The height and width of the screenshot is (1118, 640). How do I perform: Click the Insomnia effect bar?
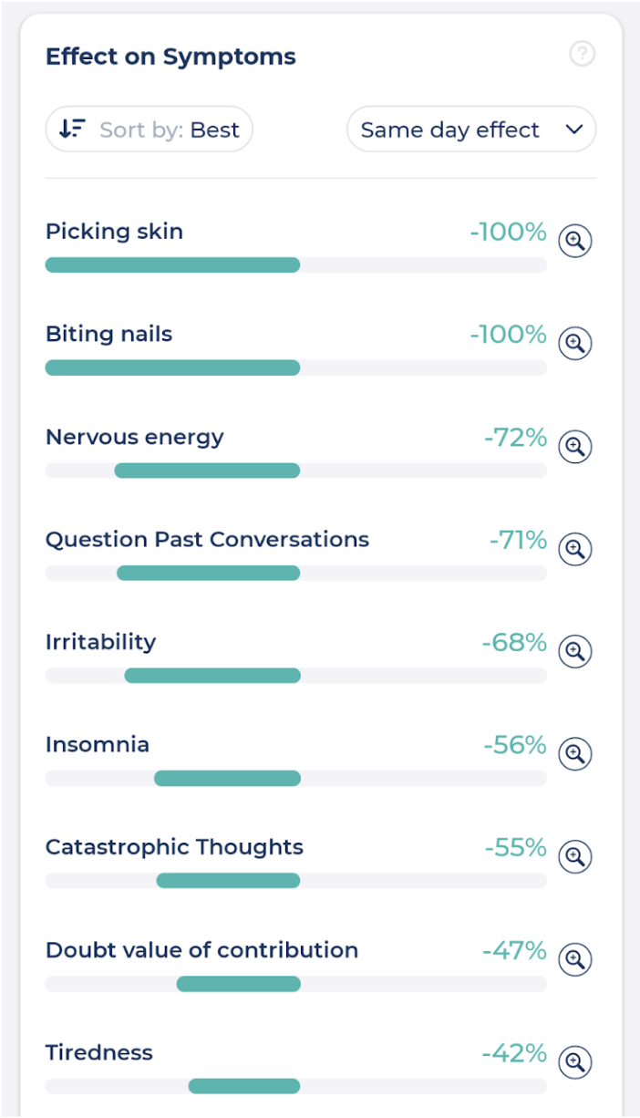point(227,779)
